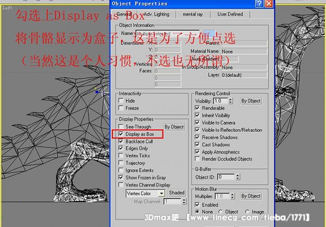Click By Object button in Display Properties
The height and width of the screenshot is (227, 326).
(174, 127)
